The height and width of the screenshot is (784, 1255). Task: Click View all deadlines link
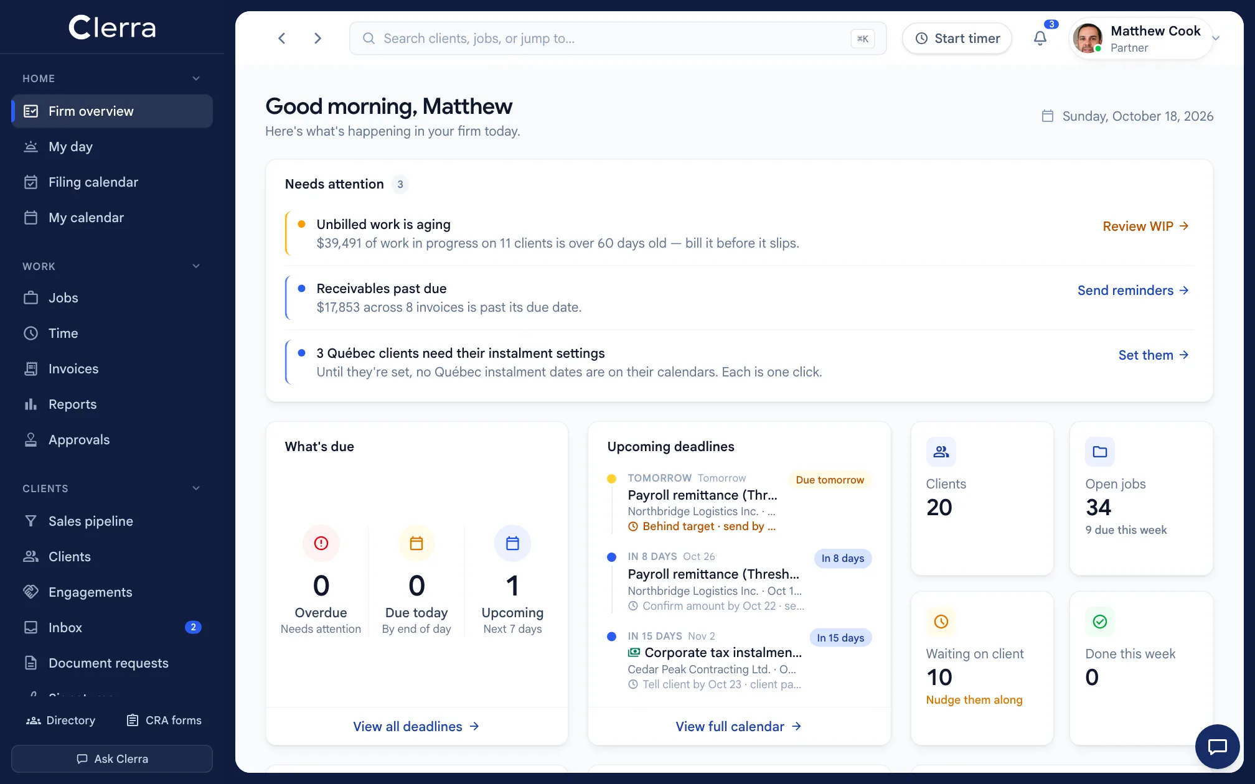click(416, 727)
